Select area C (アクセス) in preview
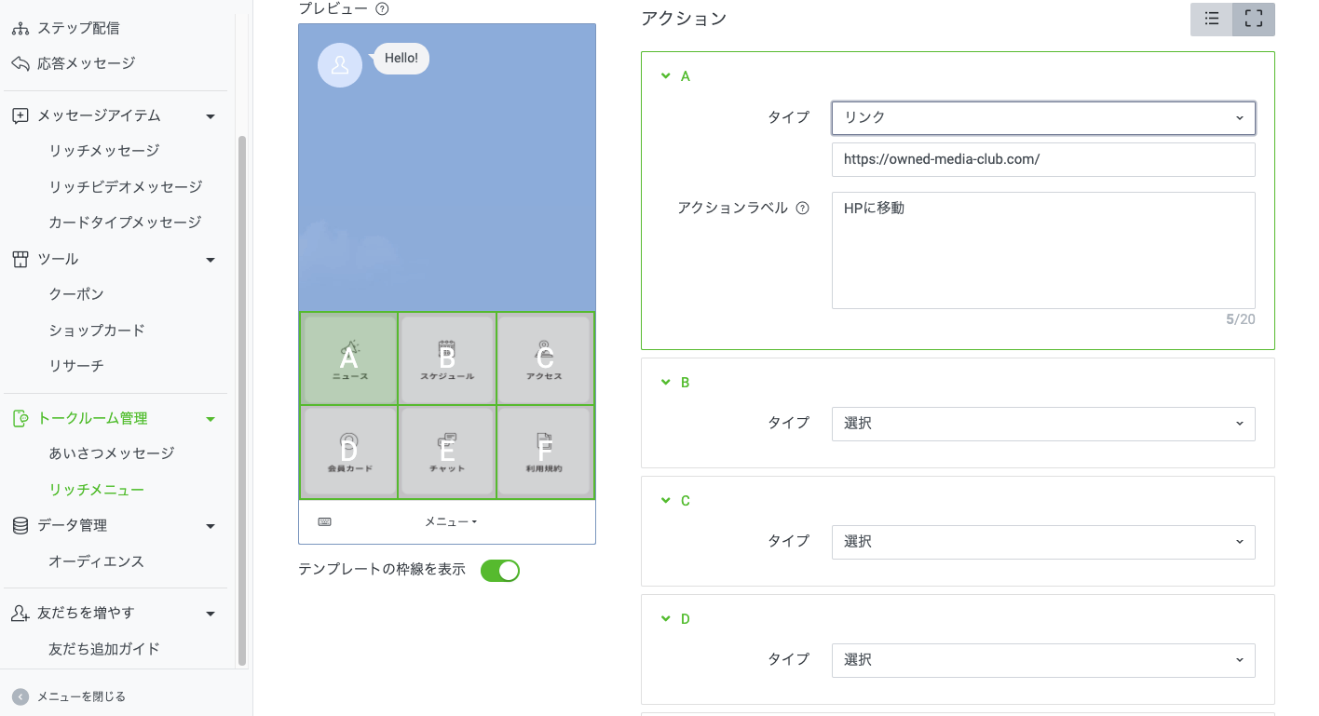 [545, 358]
